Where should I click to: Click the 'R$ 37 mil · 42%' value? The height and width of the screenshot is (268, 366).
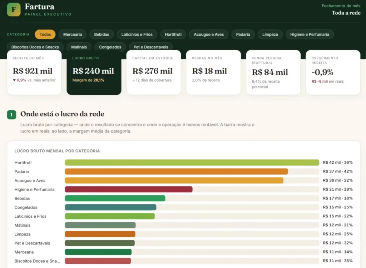point(338,171)
